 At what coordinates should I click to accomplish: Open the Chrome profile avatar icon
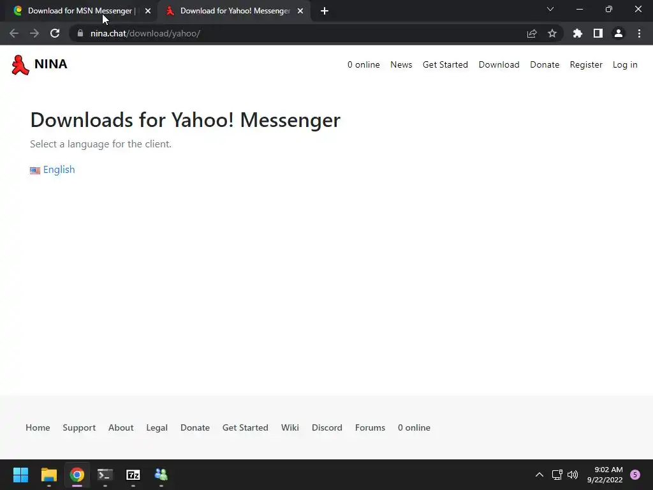tap(619, 33)
